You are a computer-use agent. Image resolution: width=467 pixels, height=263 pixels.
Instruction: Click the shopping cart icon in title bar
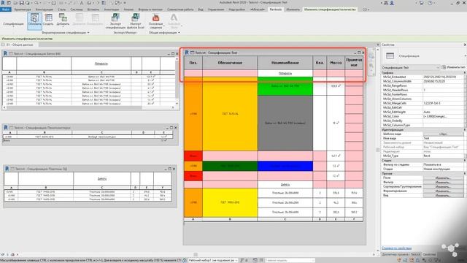[421, 3]
